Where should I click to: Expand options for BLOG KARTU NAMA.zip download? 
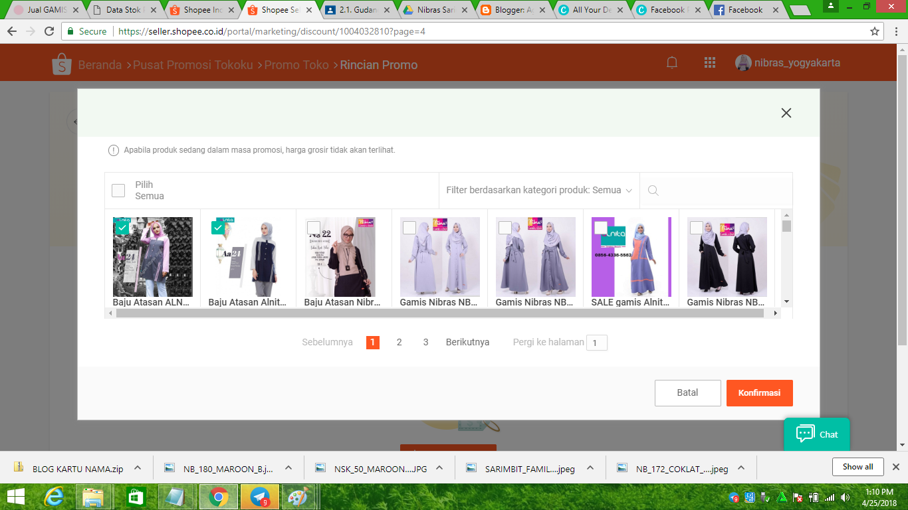pyautogui.click(x=138, y=467)
